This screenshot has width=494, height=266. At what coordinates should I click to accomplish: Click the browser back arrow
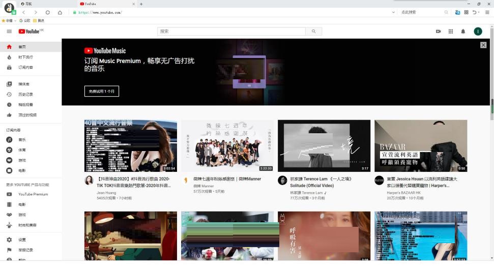(x=23, y=12)
